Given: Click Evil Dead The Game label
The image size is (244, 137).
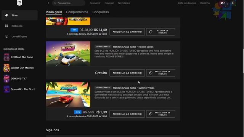Looking at the screenshot, I should point(22,57).
